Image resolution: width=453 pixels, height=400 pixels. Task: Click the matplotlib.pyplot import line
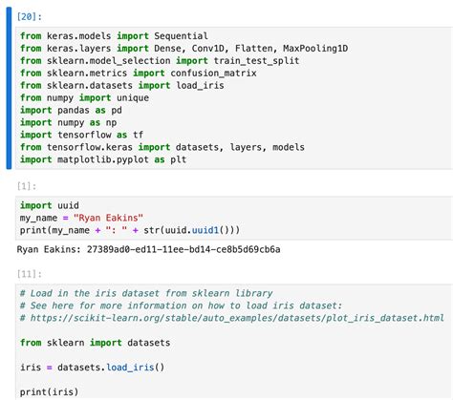103,159
